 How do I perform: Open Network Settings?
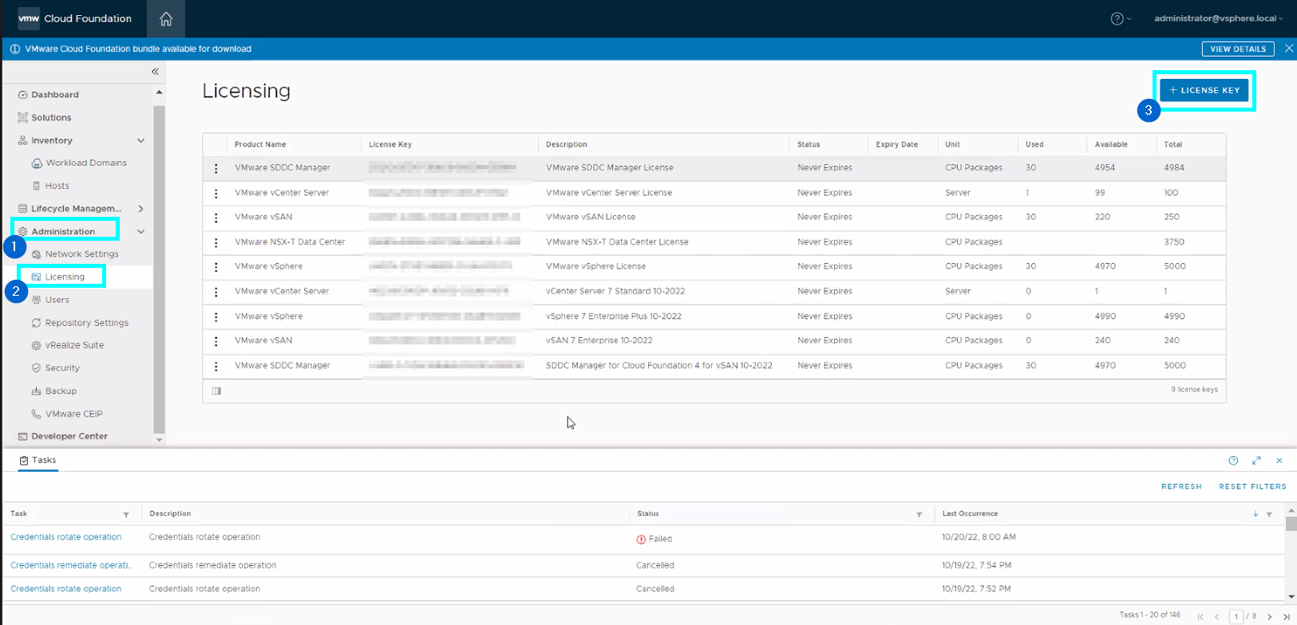click(81, 254)
